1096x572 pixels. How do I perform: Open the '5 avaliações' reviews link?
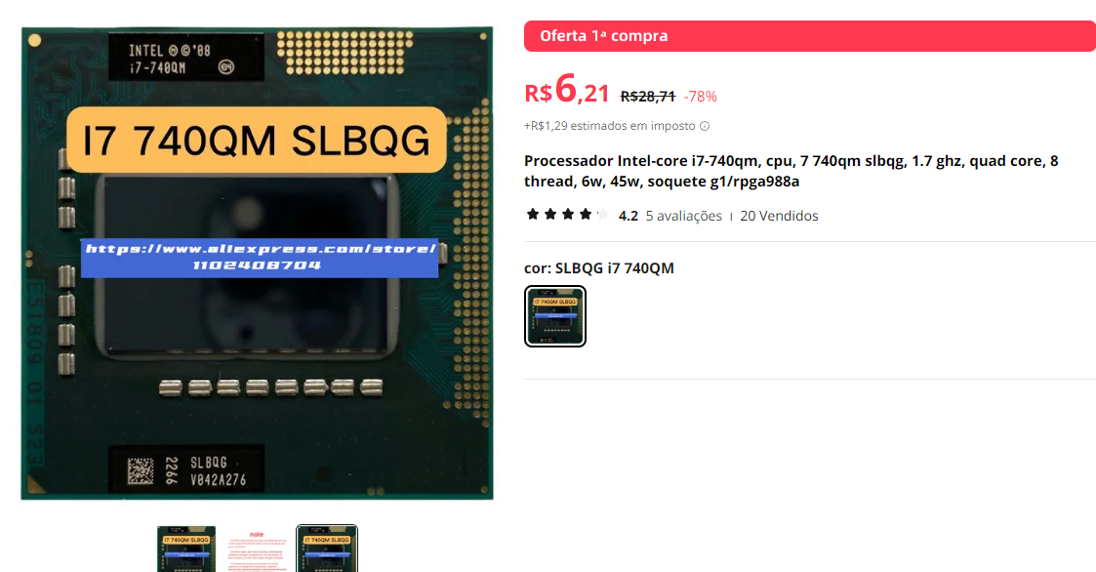click(x=683, y=216)
